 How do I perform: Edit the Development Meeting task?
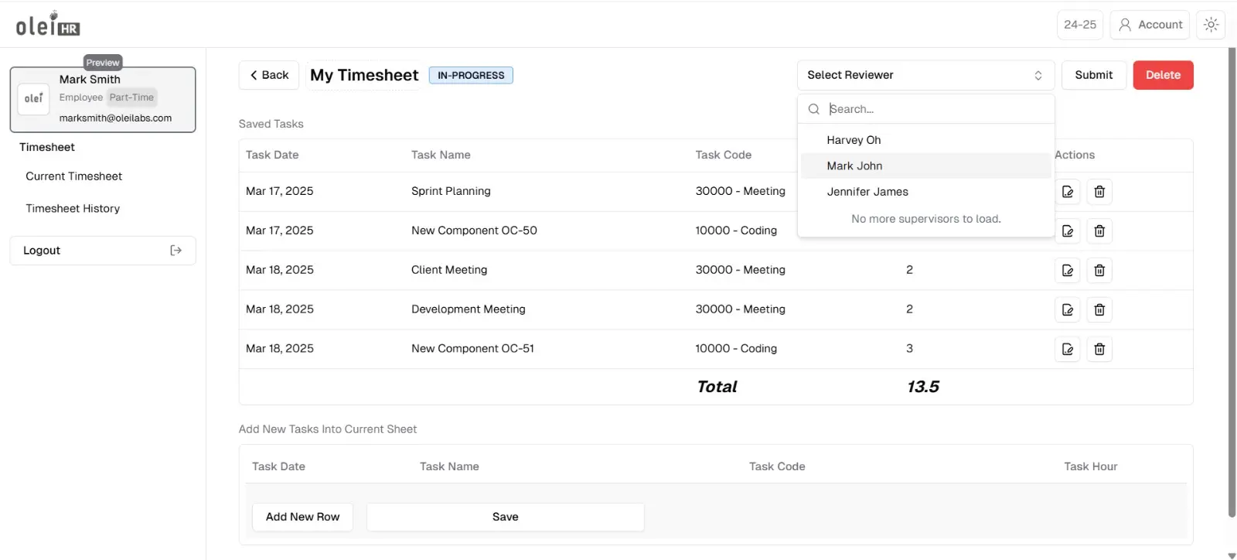pos(1068,310)
